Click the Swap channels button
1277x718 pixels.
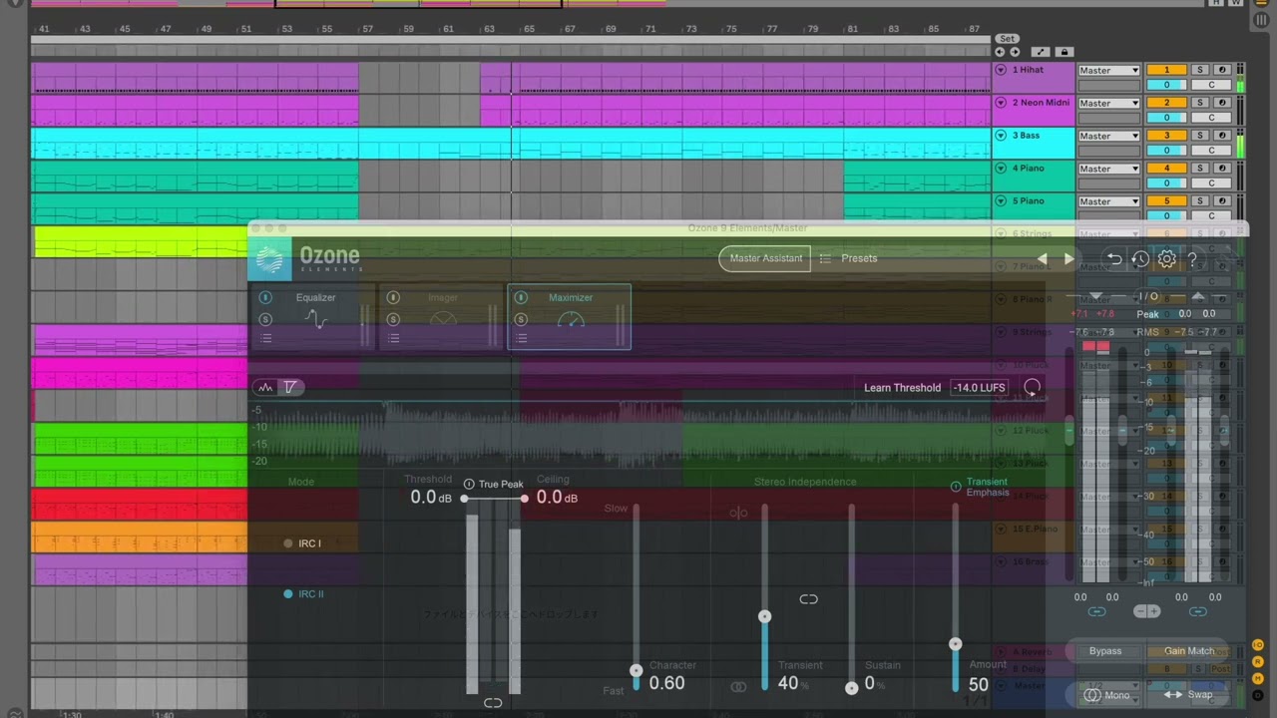click(x=1189, y=695)
